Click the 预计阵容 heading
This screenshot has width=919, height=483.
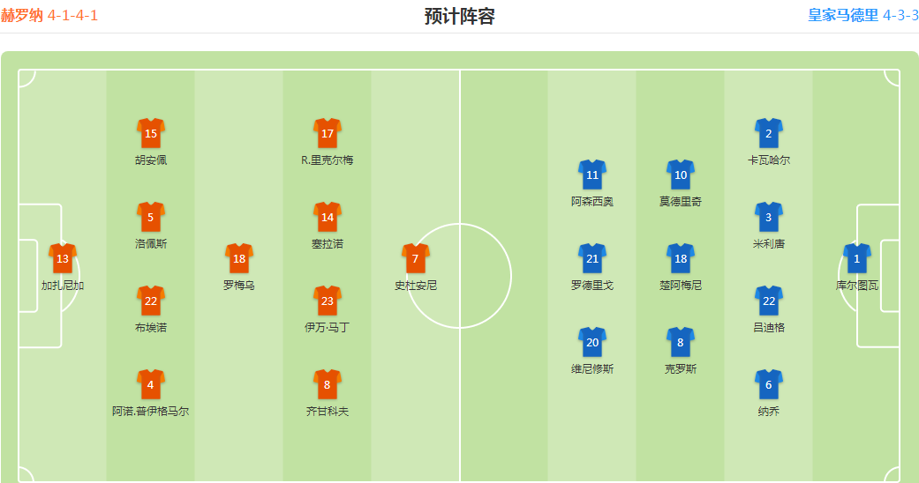459,16
